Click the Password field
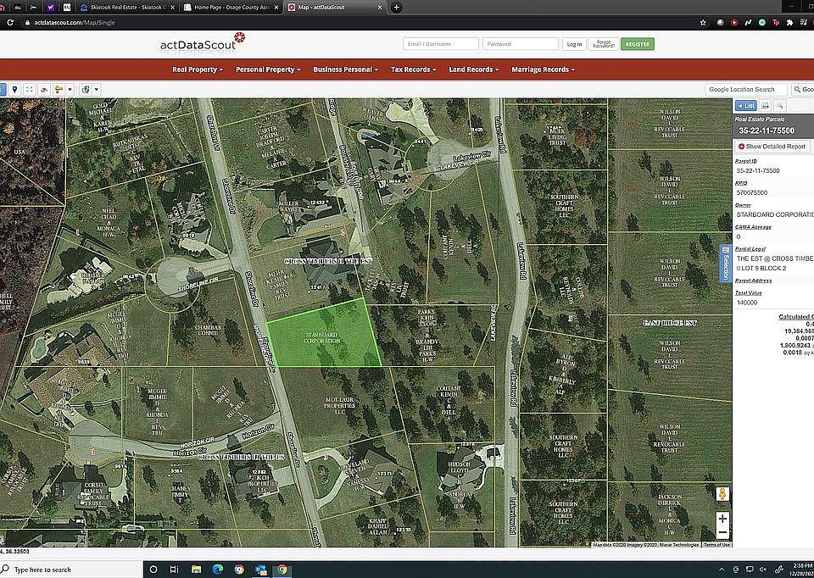 click(521, 43)
